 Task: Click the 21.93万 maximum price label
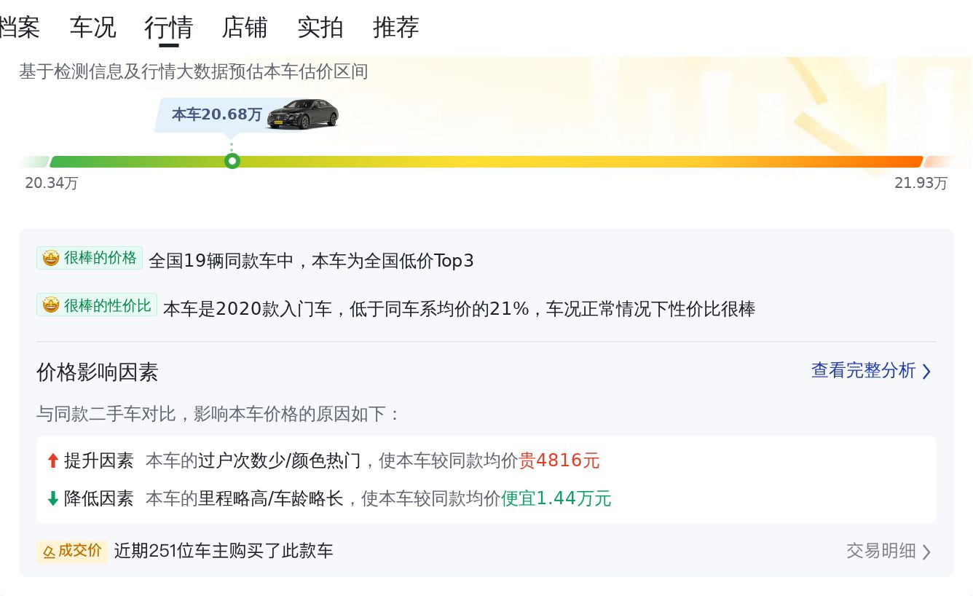(921, 184)
